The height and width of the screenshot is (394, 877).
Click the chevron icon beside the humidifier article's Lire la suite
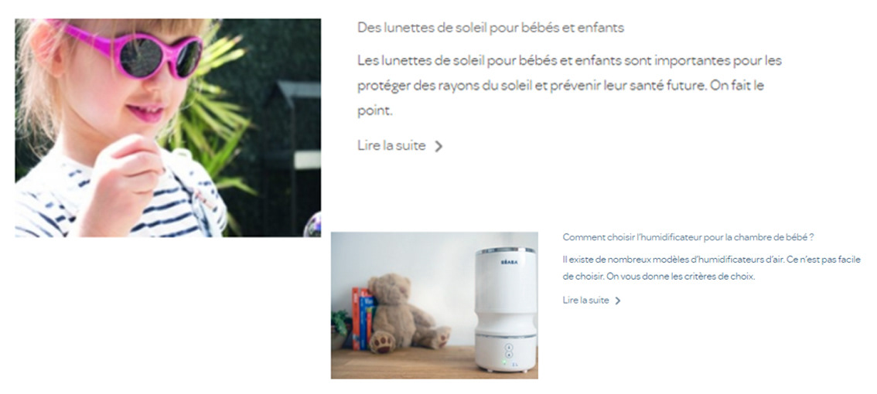(x=617, y=301)
